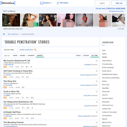Bookmark A Simple Hall Pass story
Viewport: 127px width, 127px height.
(x=97, y=112)
